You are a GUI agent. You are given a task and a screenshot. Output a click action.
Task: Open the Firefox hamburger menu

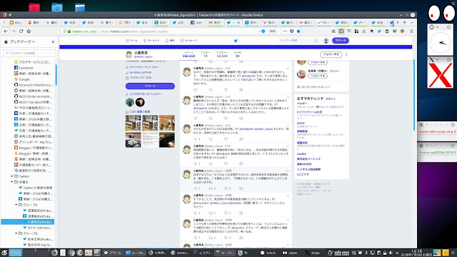click(411, 31)
